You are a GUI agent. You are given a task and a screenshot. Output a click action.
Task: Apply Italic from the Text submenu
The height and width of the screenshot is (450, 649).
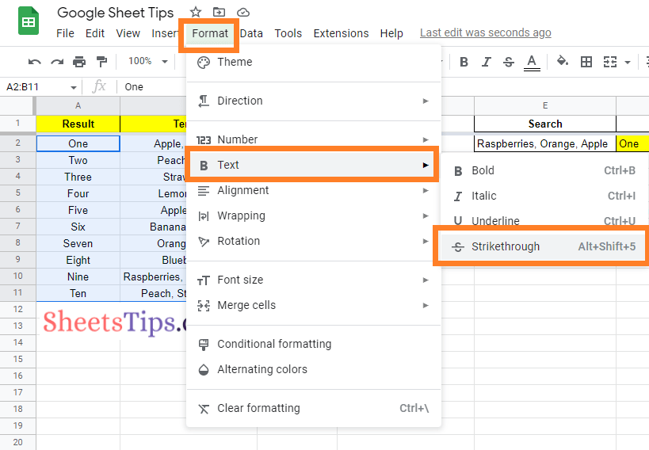tap(544, 196)
